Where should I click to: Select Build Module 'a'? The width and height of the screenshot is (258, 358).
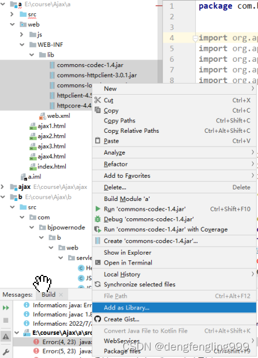pos(174,199)
